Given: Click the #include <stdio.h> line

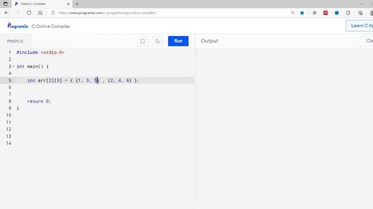Looking at the screenshot, I should 40,52.
